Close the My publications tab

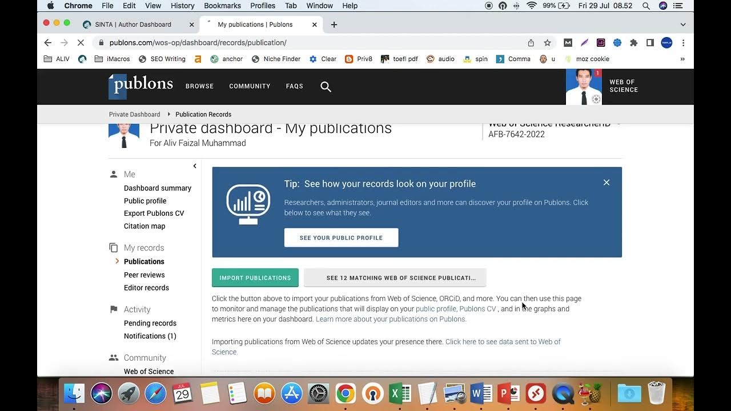315,25
